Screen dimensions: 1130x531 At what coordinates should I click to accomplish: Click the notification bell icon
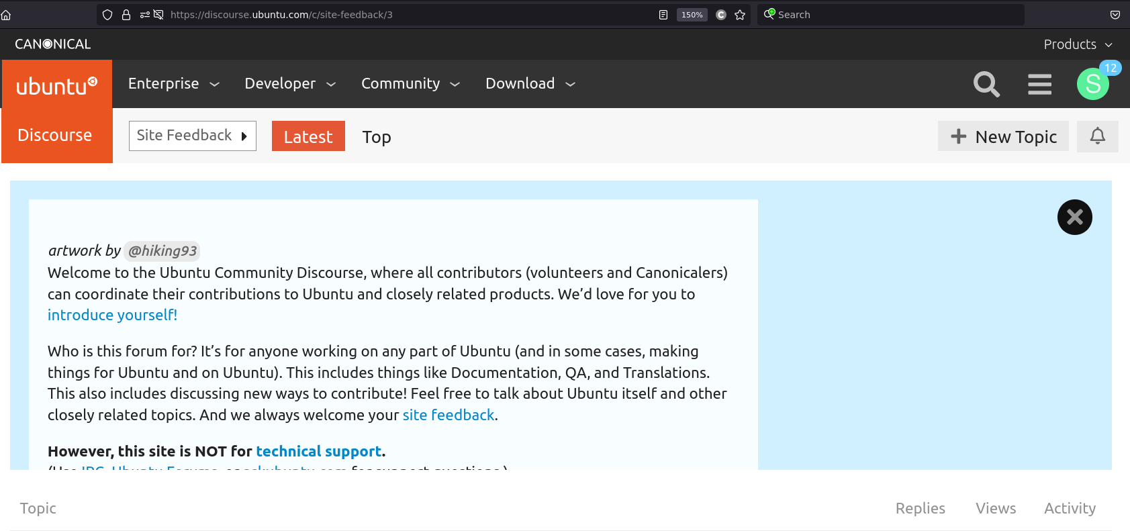click(1097, 136)
